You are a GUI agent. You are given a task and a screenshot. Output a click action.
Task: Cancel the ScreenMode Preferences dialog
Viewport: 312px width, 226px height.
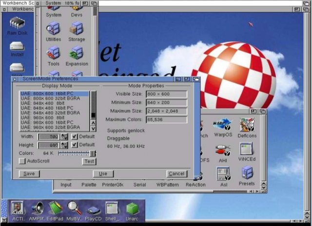pos(176,174)
